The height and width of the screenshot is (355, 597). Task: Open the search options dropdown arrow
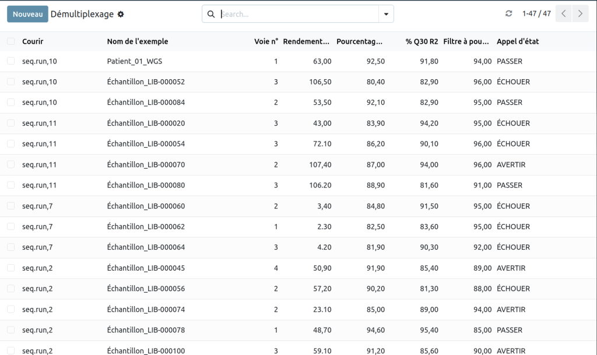point(386,14)
